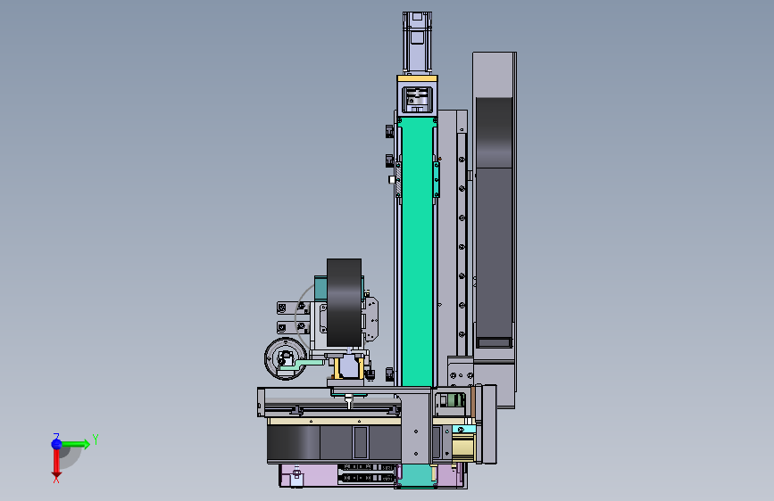Viewport: 774px width, 501px height.
Task: Select the tall green vertical column
Action: pyautogui.click(x=417, y=252)
